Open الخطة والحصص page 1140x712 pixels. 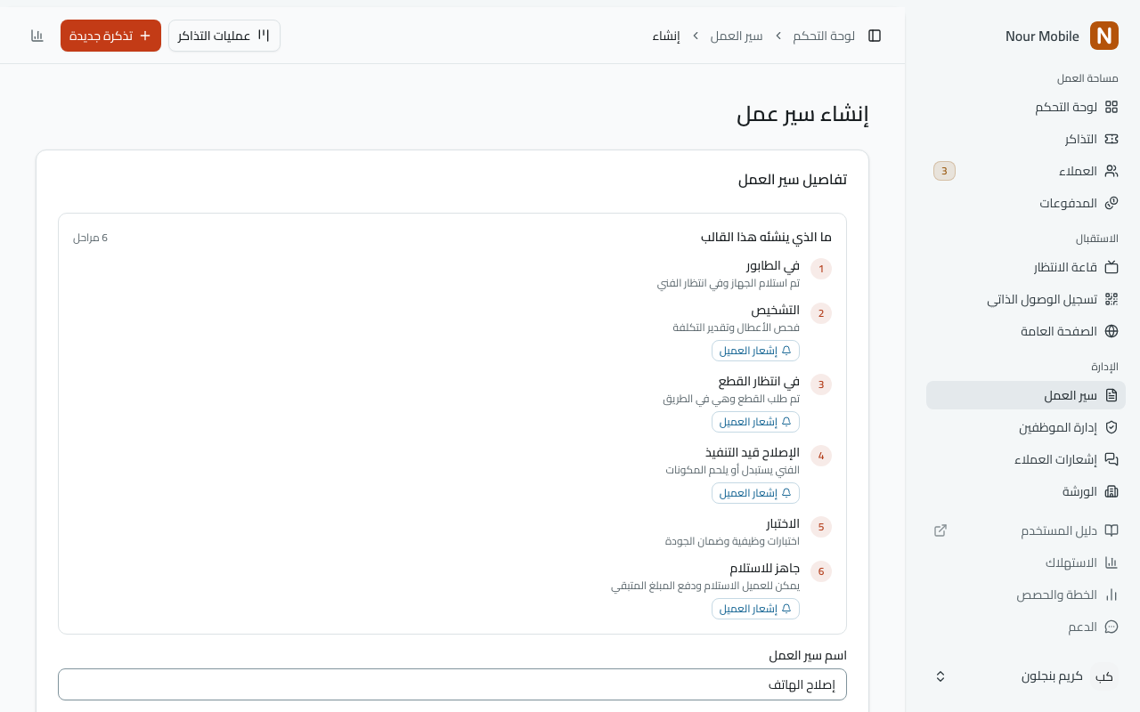pyautogui.click(x=1026, y=595)
